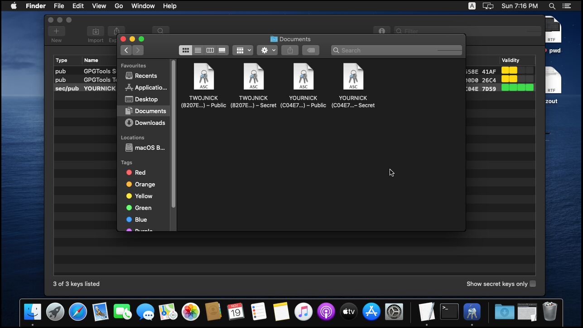Screen dimensions: 583x328
Task: Open Downloads in Finder sidebar
Action: click(x=149, y=123)
